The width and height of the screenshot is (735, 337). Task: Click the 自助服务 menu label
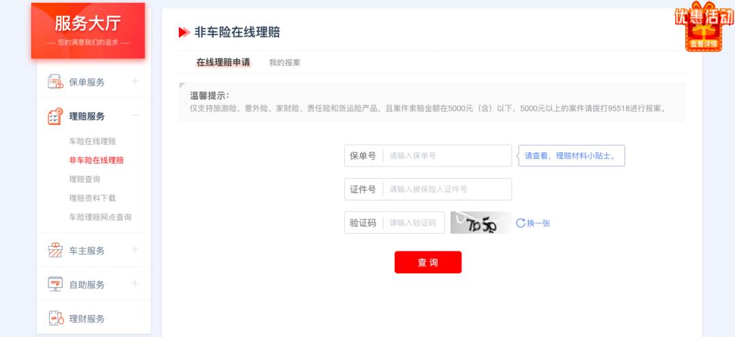(x=86, y=285)
